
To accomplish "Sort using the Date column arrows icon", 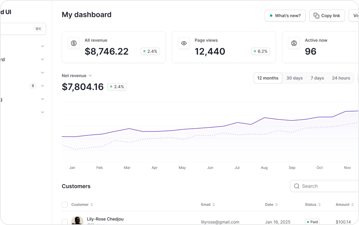I will [276, 204].
